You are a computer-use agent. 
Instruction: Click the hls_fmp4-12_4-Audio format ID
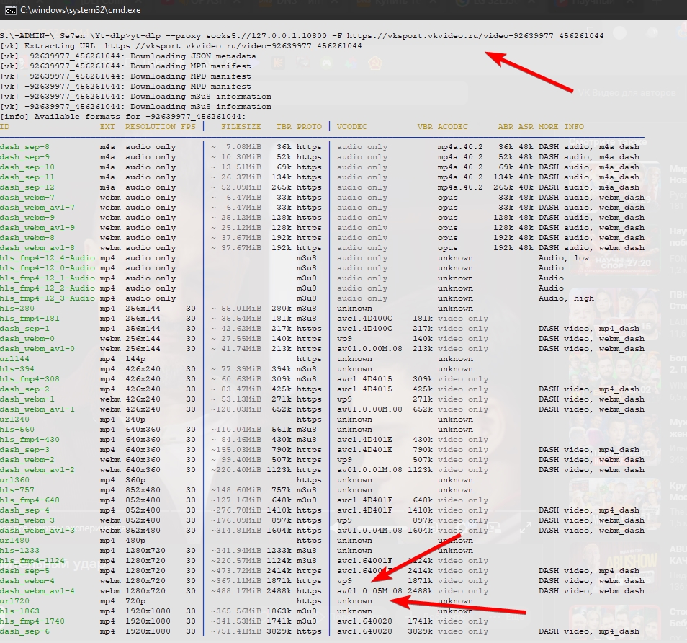tap(47, 258)
